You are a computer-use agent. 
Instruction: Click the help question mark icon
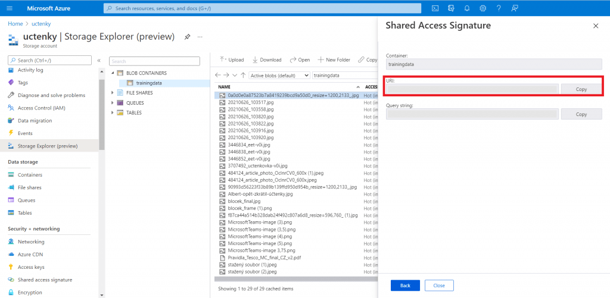(498, 8)
